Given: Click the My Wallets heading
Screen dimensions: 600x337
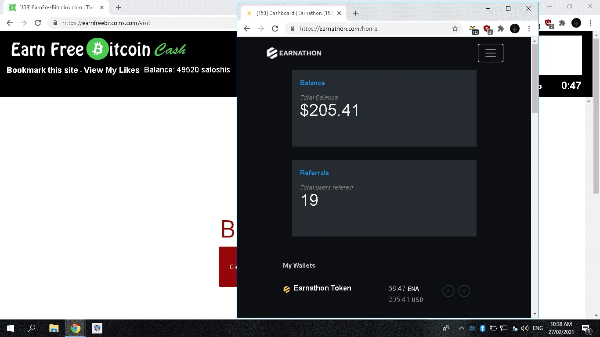Looking at the screenshot, I should tap(299, 265).
